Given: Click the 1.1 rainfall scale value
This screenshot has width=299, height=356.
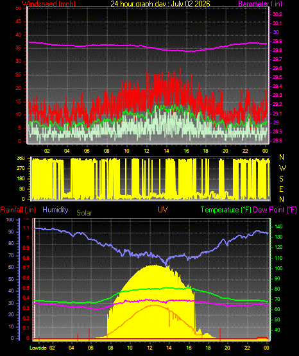Looking at the screenshot, I should [26, 228].
